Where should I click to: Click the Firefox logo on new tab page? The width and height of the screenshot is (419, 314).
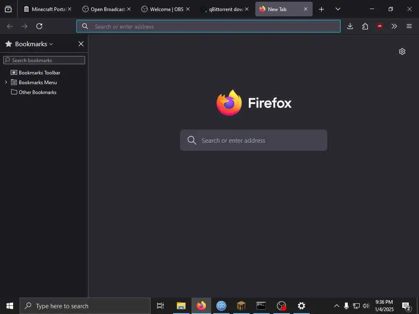point(229,103)
